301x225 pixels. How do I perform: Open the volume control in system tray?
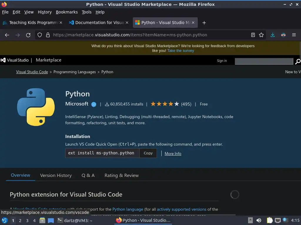(x=259, y=220)
